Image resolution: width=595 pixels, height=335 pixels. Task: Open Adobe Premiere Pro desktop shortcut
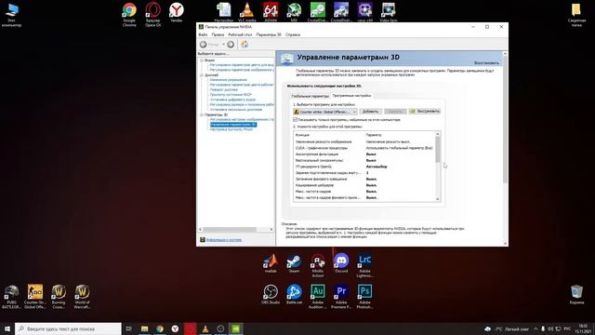(x=341, y=297)
